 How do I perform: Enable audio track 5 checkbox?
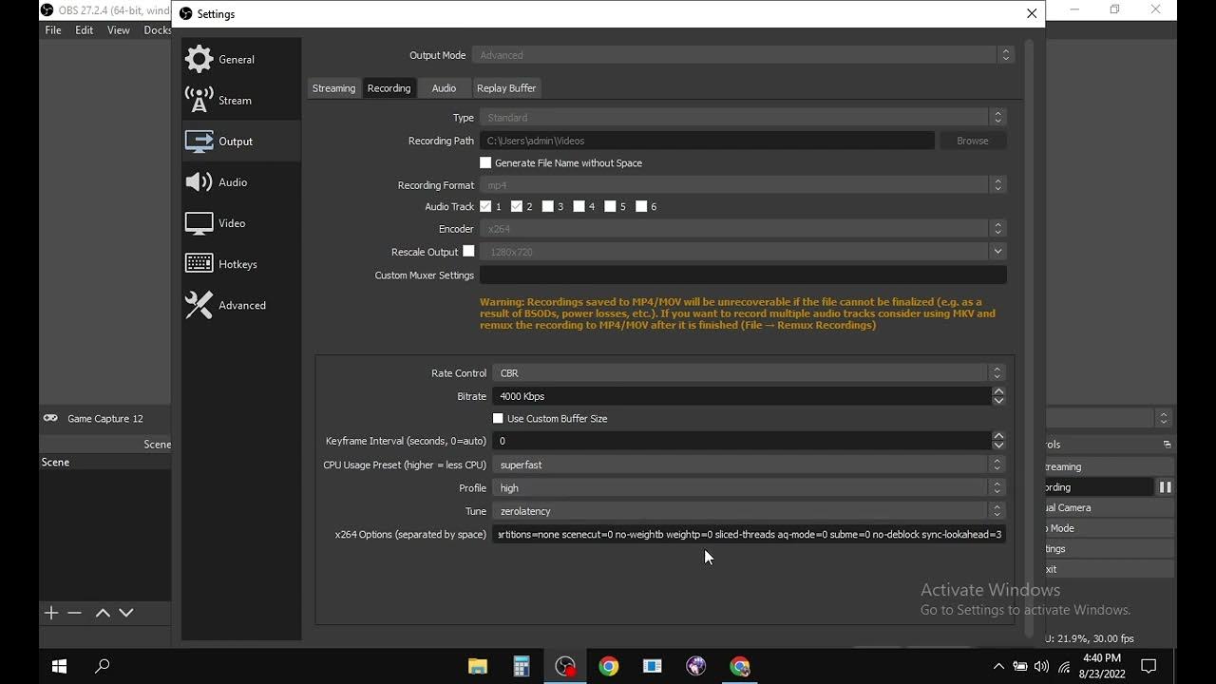(611, 206)
